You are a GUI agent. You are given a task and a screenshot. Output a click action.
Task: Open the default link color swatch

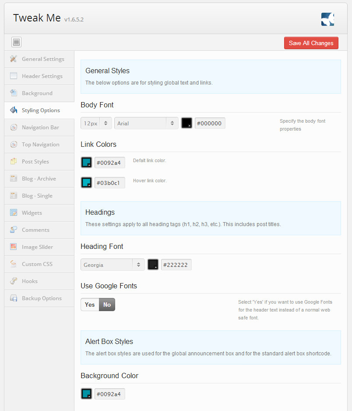86,163
